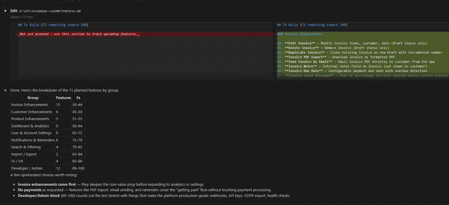Click the green status dot beside Edit
Image resolution: width=449 pixels, height=205 pixels.
5,11
